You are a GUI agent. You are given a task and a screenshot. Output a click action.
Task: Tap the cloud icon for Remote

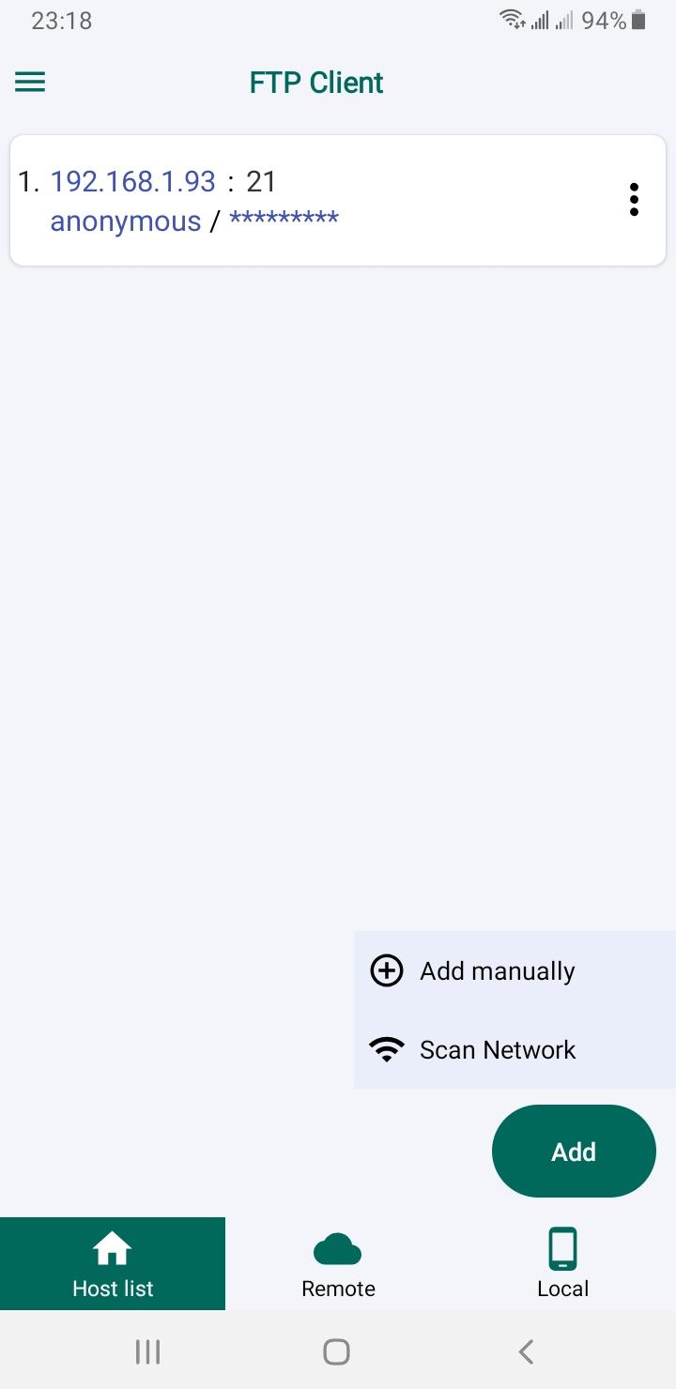pyautogui.click(x=338, y=1249)
